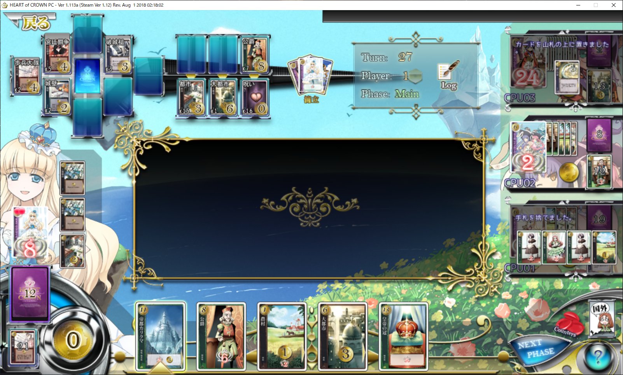This screenshot has width=623, height=375.
Task: Click the CPU03 player name
Action: click(x=520, y=98)
